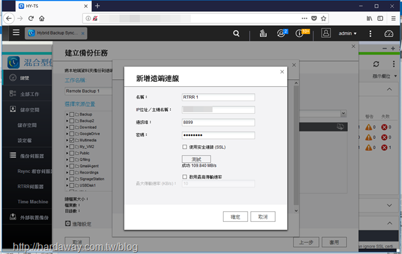The height and width of the screenshot is (254, 402).
Task: Uncheck the Multimedia folder checkbox
Action: pos(72,140)
